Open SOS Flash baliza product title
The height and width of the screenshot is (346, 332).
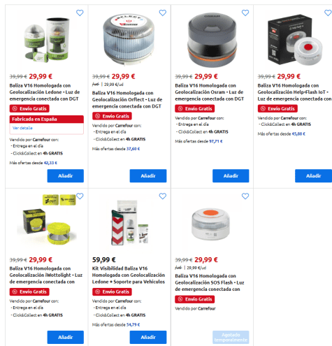[x=210, y=282]
